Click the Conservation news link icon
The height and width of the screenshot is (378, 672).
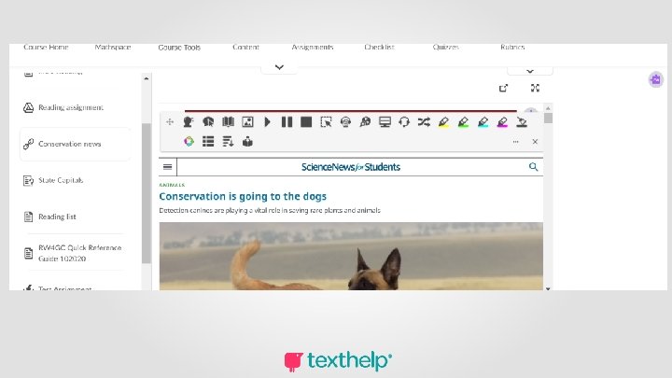click(28, 144)
